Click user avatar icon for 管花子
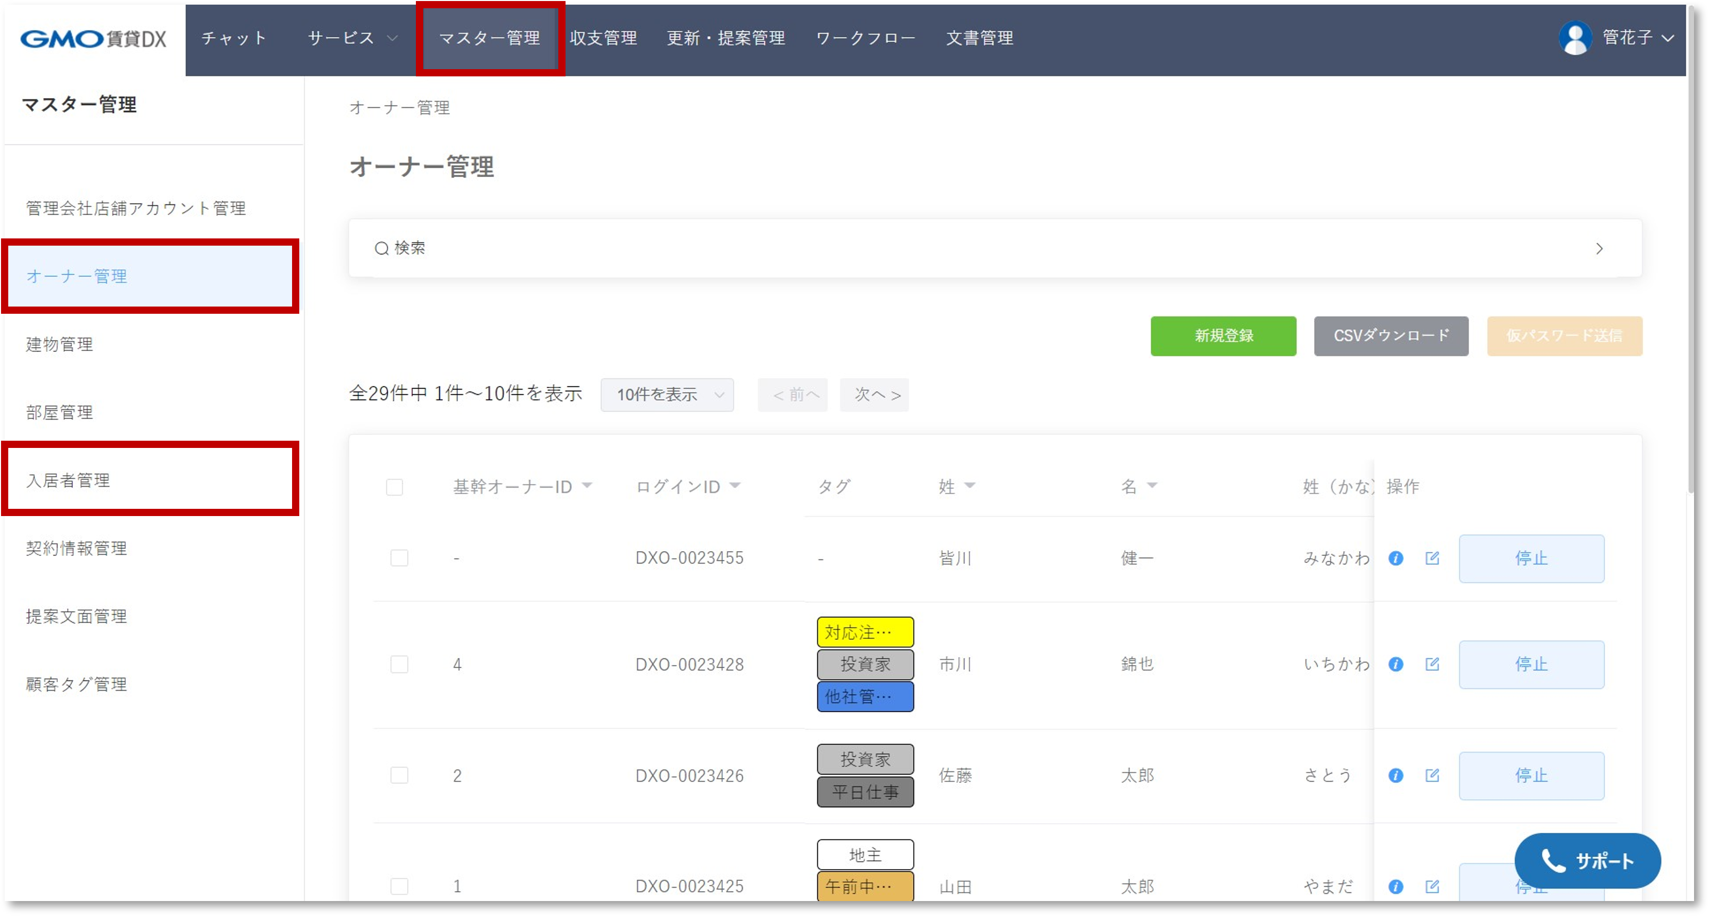1709x916 pixels. [x=1575, y=38]
